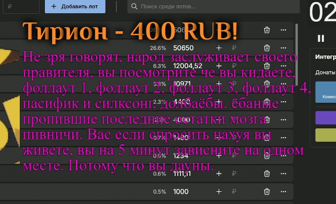Image resolution: width=336 pixels, height=204 pixels.
Task: Delete the 1000 lot with its trash icon
Action: (267, 192)
